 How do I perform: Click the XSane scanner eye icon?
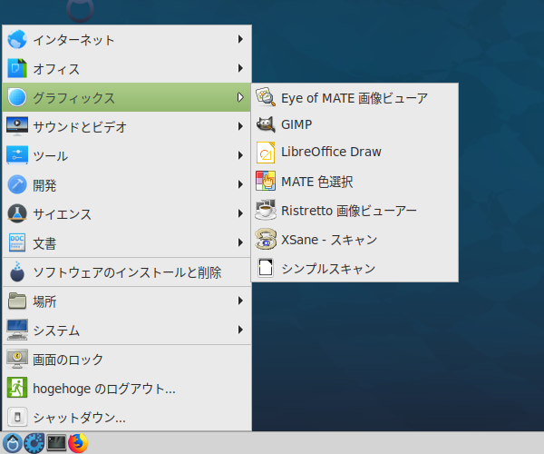click(266, 239)
